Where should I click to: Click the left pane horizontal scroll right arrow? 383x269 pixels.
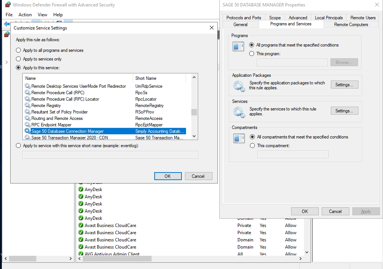click(x=71, y=258)
